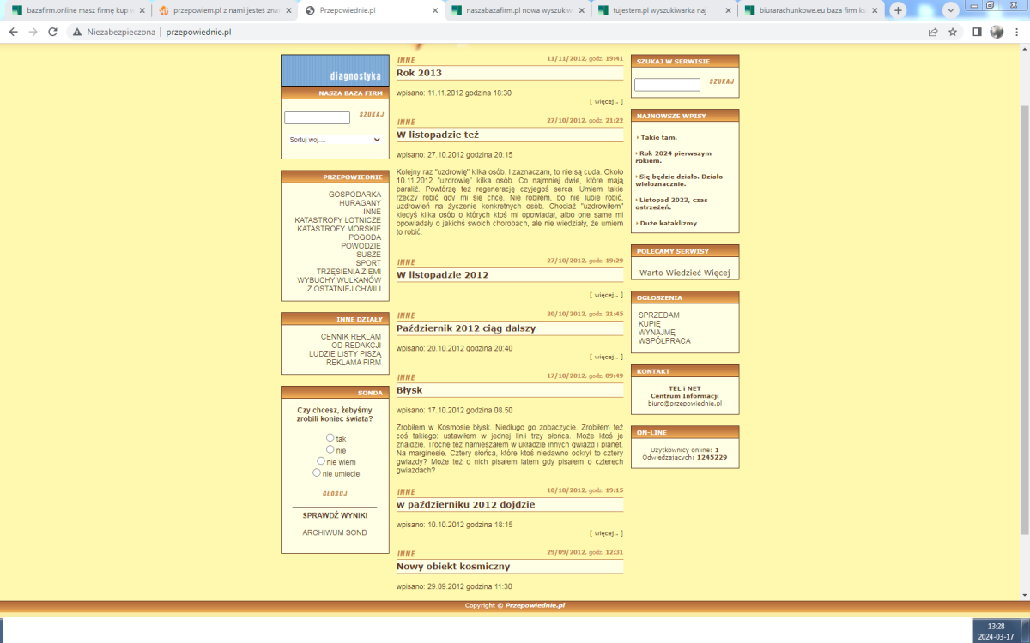Image resolution: width=1030 pixels, height=643 pixels.
Task: Open the 'TRZĘSIENIA ZIEMI' category menu item
Action: (x=348, y=272)
